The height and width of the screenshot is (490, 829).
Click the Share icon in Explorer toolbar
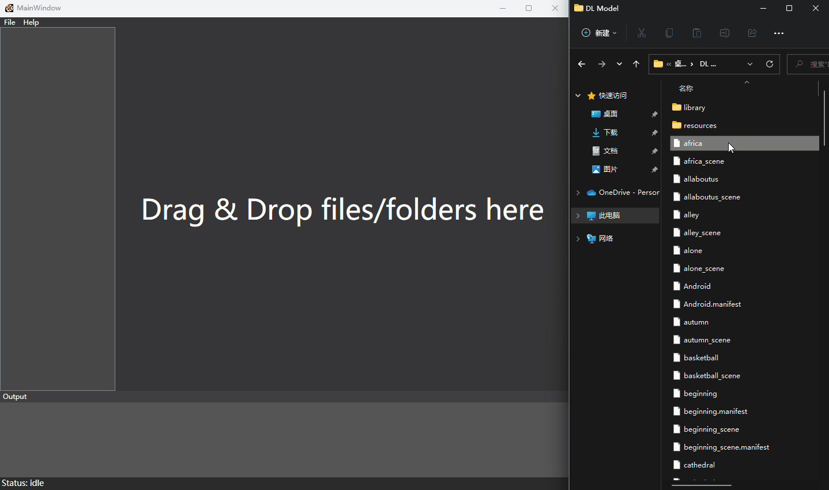pyautogui.click(x=752, y=33)
